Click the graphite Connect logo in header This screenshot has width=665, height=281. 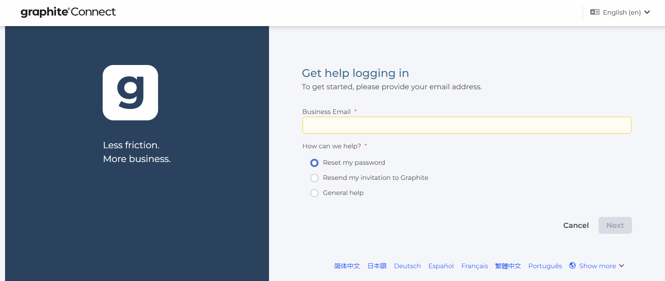68,12
